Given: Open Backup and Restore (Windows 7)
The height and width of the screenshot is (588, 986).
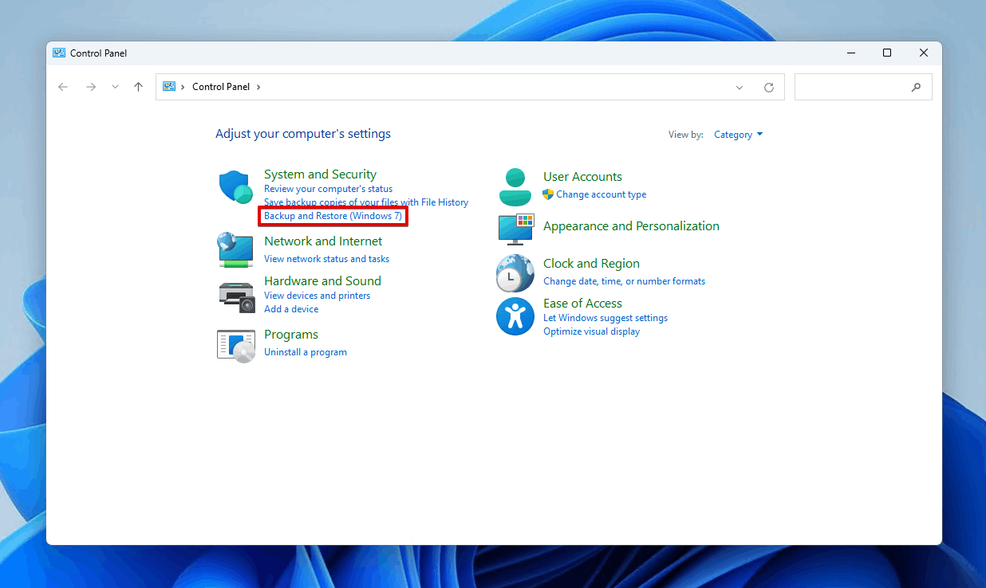Looking at the screenshot, I should point(333,216).
